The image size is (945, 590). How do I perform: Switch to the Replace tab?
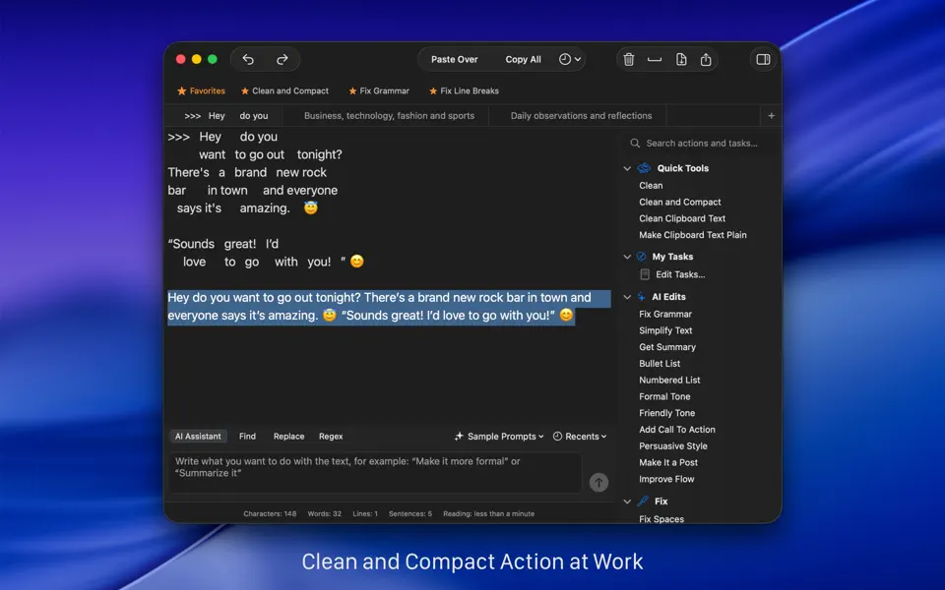288,436
